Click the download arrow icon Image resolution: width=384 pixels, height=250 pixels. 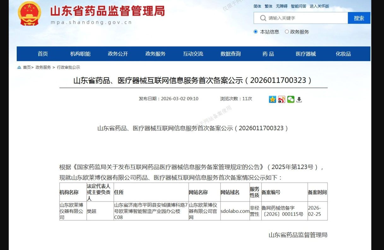[299, 99]
